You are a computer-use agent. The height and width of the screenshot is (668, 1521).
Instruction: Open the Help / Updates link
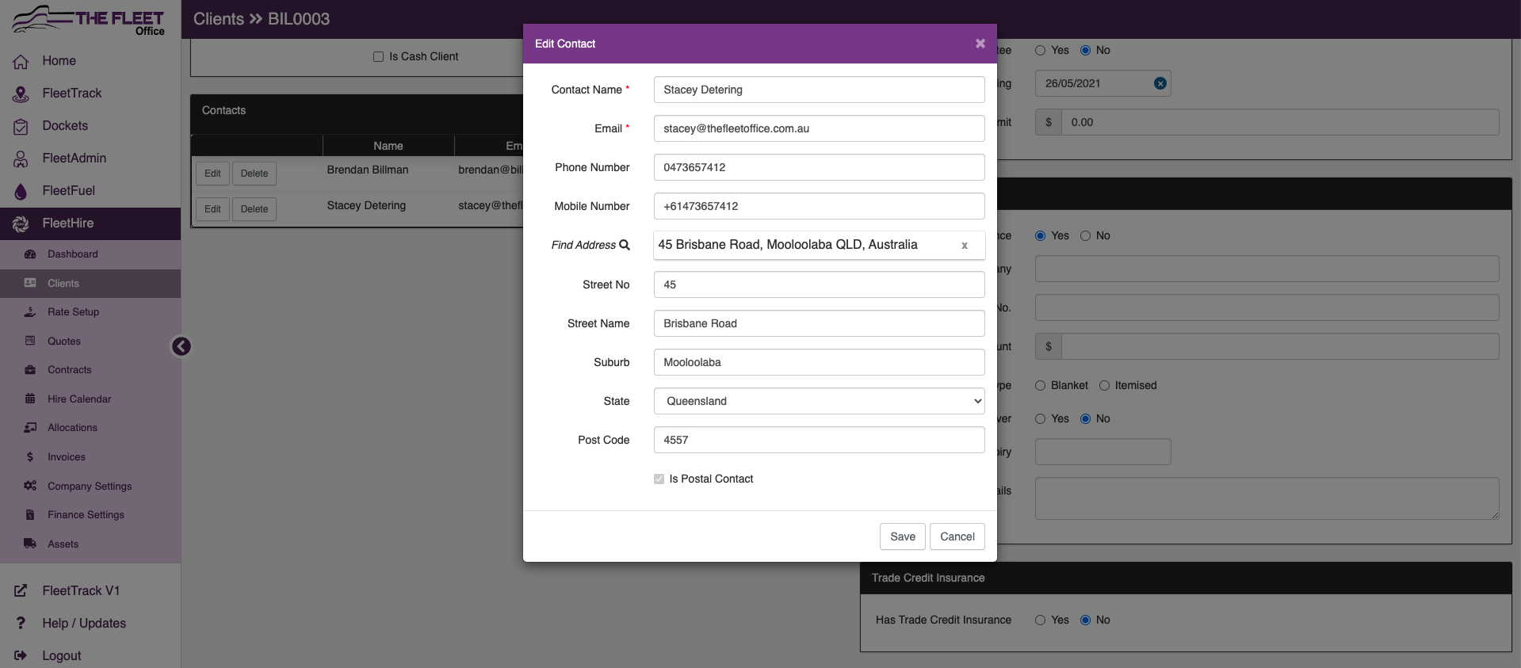coord(84,624)
